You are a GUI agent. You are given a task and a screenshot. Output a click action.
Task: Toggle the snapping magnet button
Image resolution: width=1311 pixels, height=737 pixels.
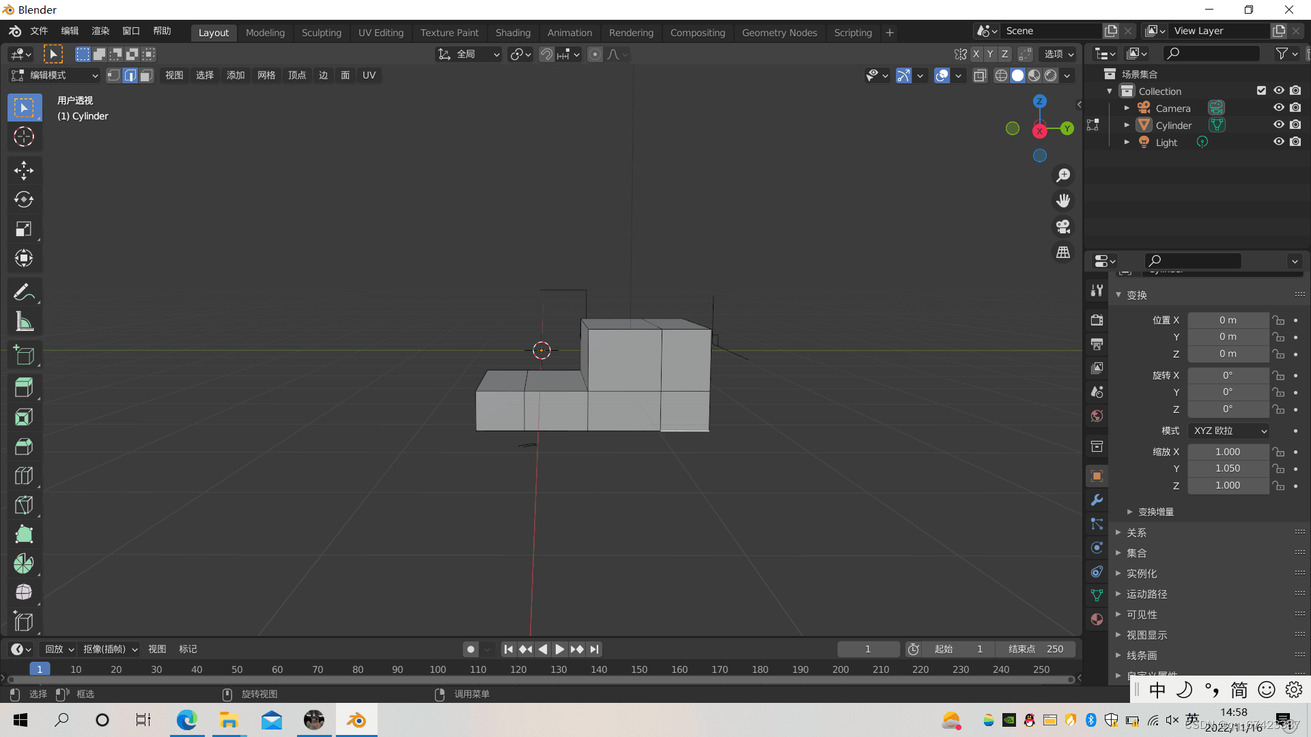(x=546, y=55)
